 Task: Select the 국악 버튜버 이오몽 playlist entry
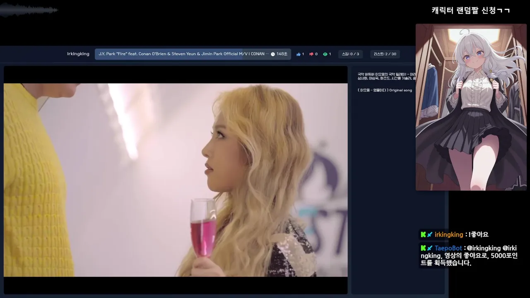[386, 76]
